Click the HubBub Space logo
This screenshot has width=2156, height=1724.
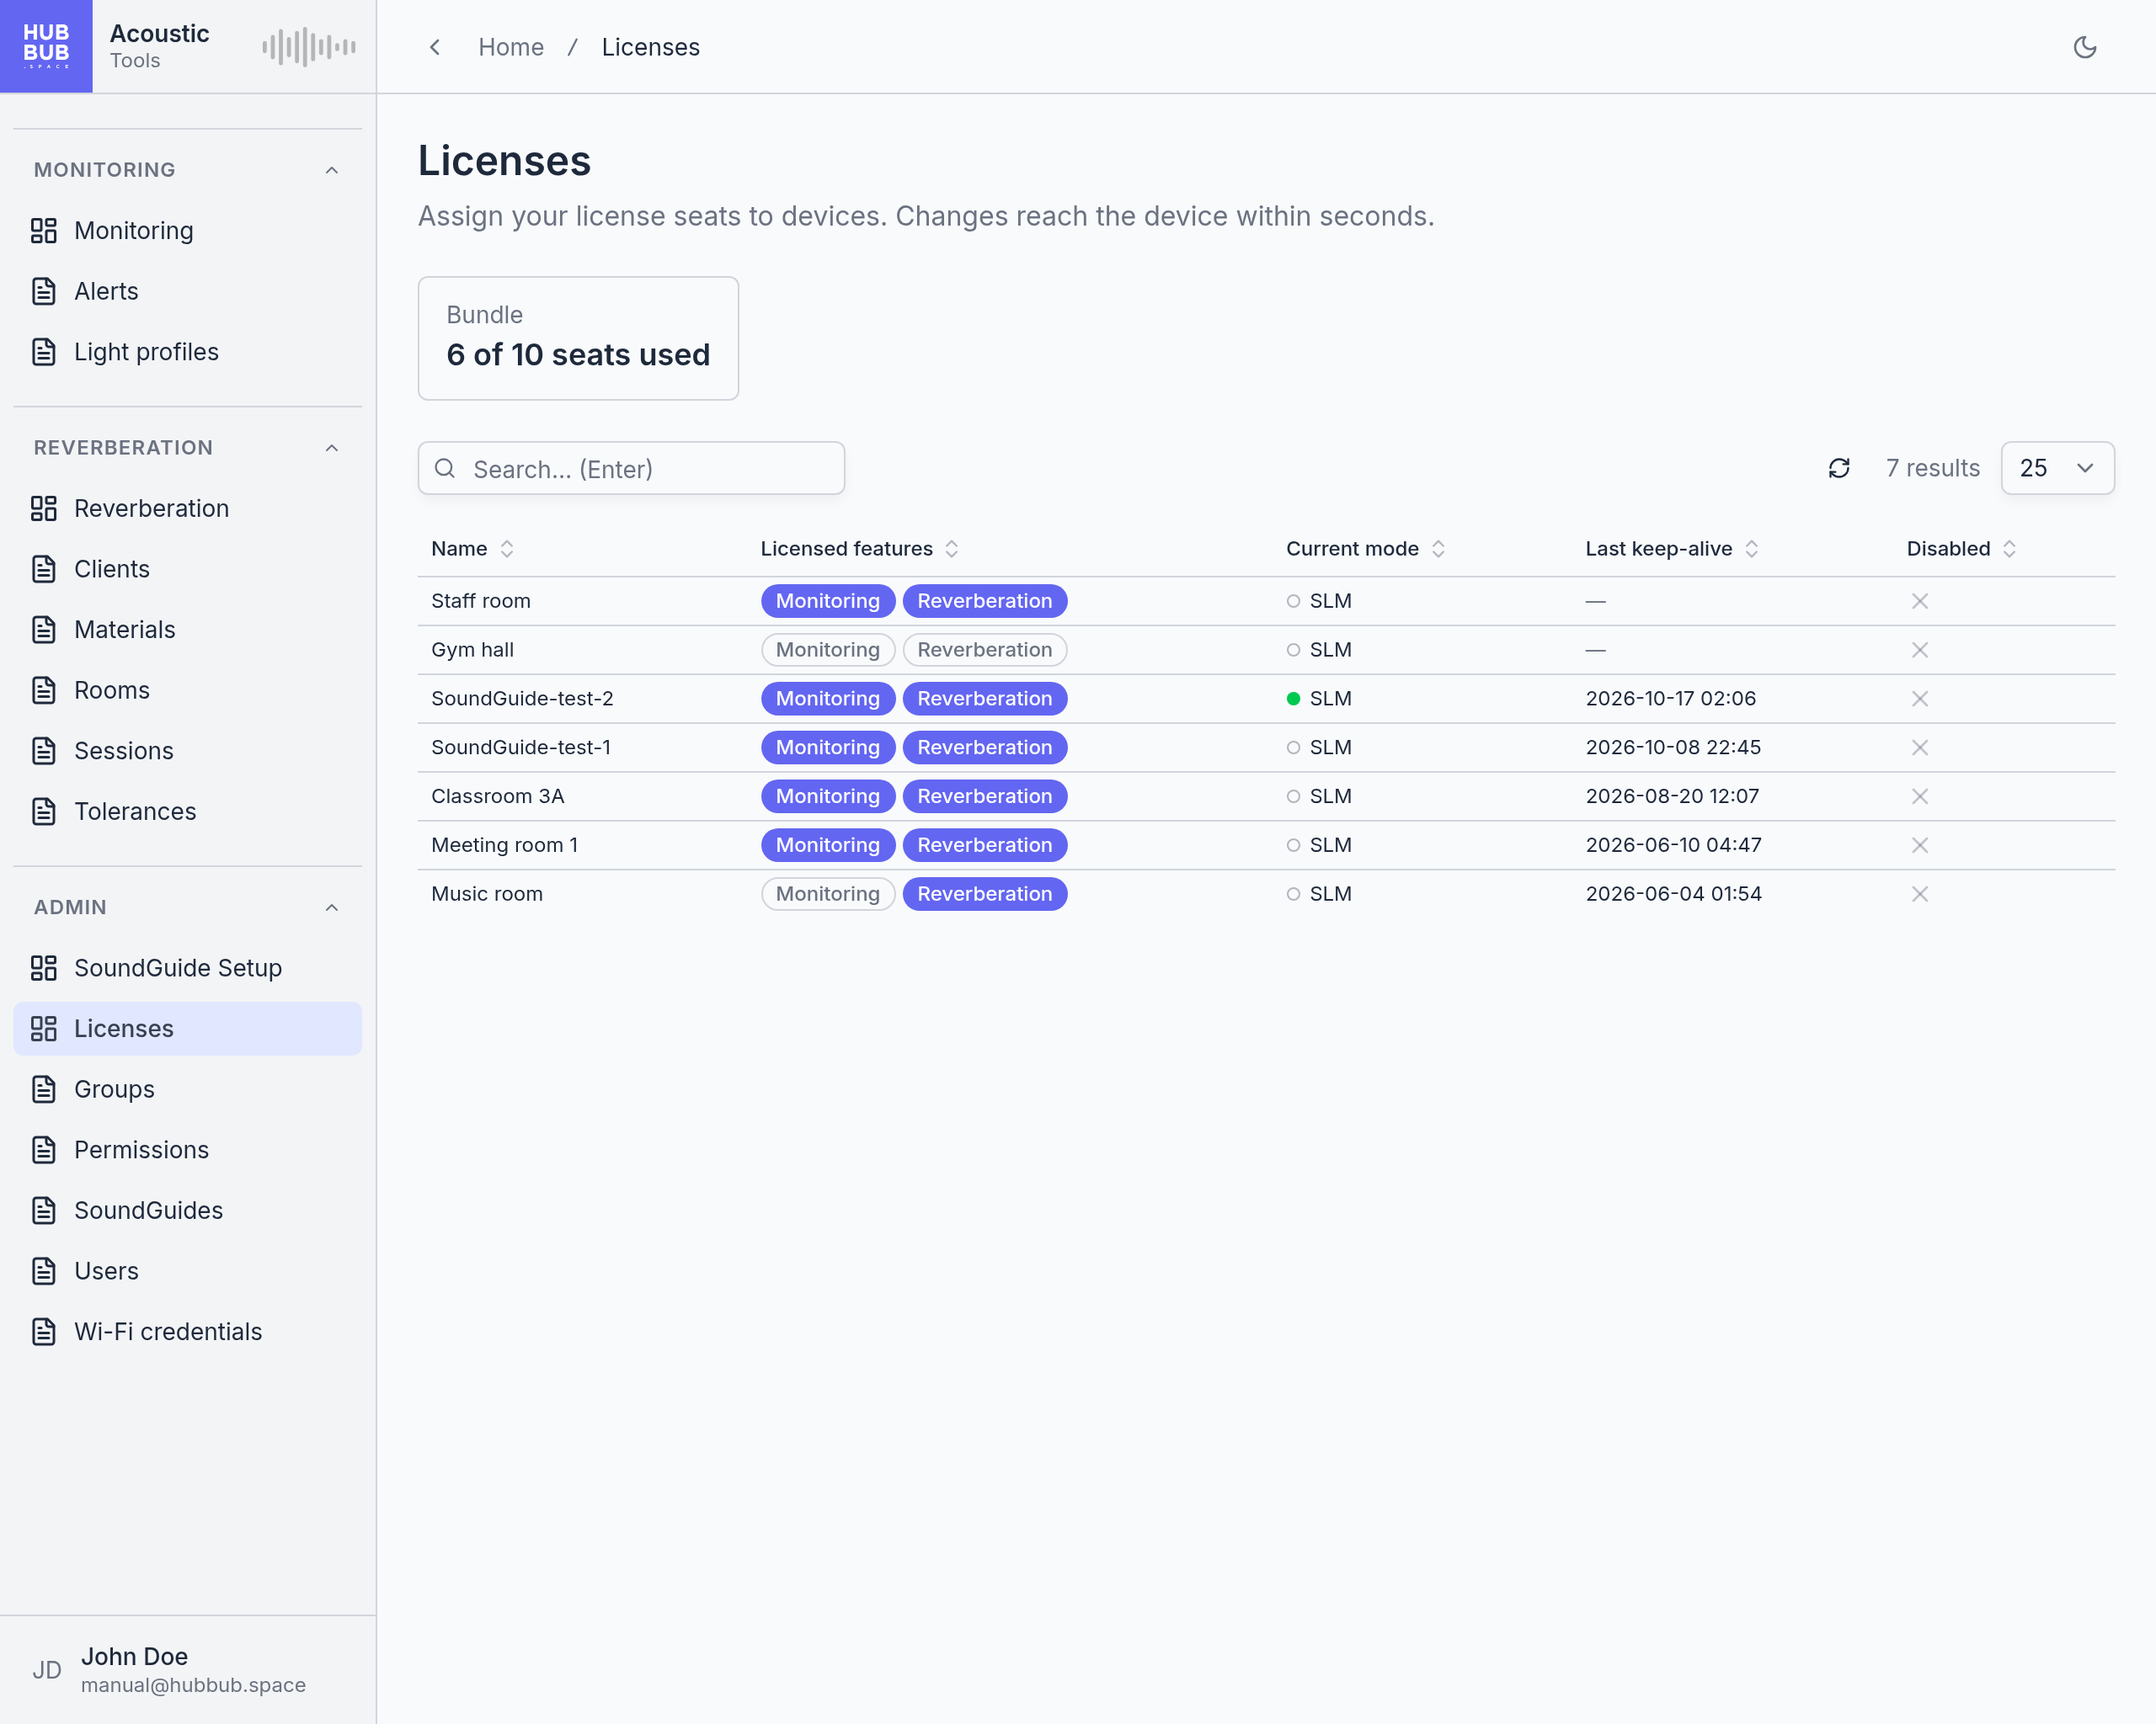click(46, 46)
